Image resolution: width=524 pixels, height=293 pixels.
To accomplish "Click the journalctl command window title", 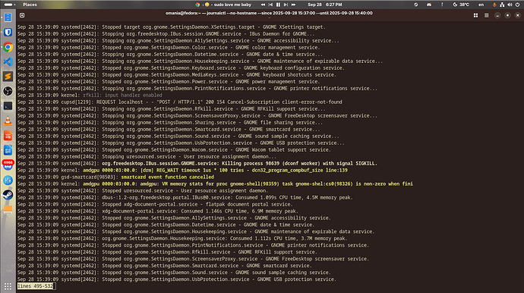I will [x=269, y=13].
